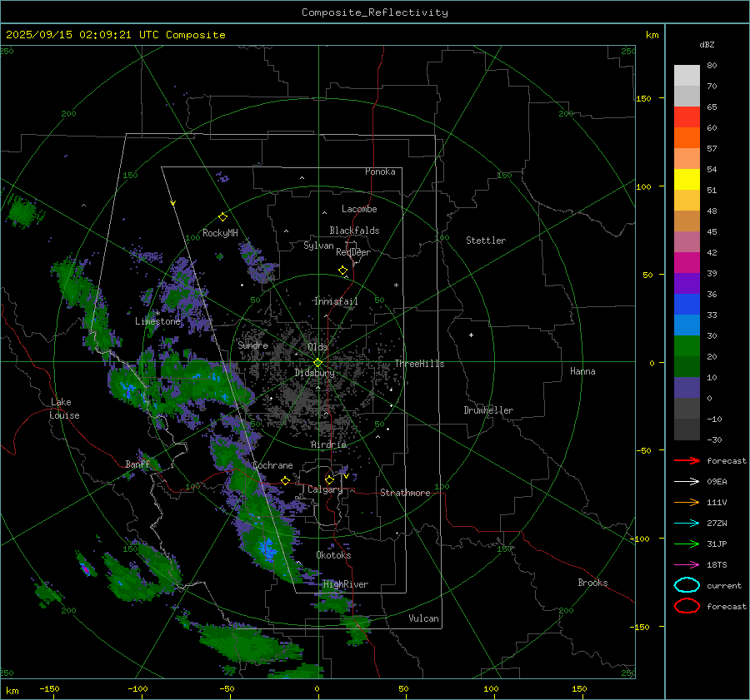Click the current legend label
This screenshot has width=750, height=700.
tap(724, 586)
